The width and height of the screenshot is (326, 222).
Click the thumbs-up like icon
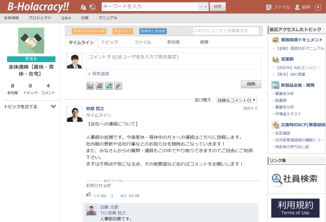point(89,195)
